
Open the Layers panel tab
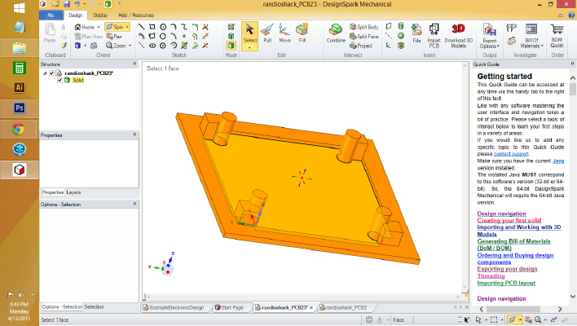coord(73,192)
